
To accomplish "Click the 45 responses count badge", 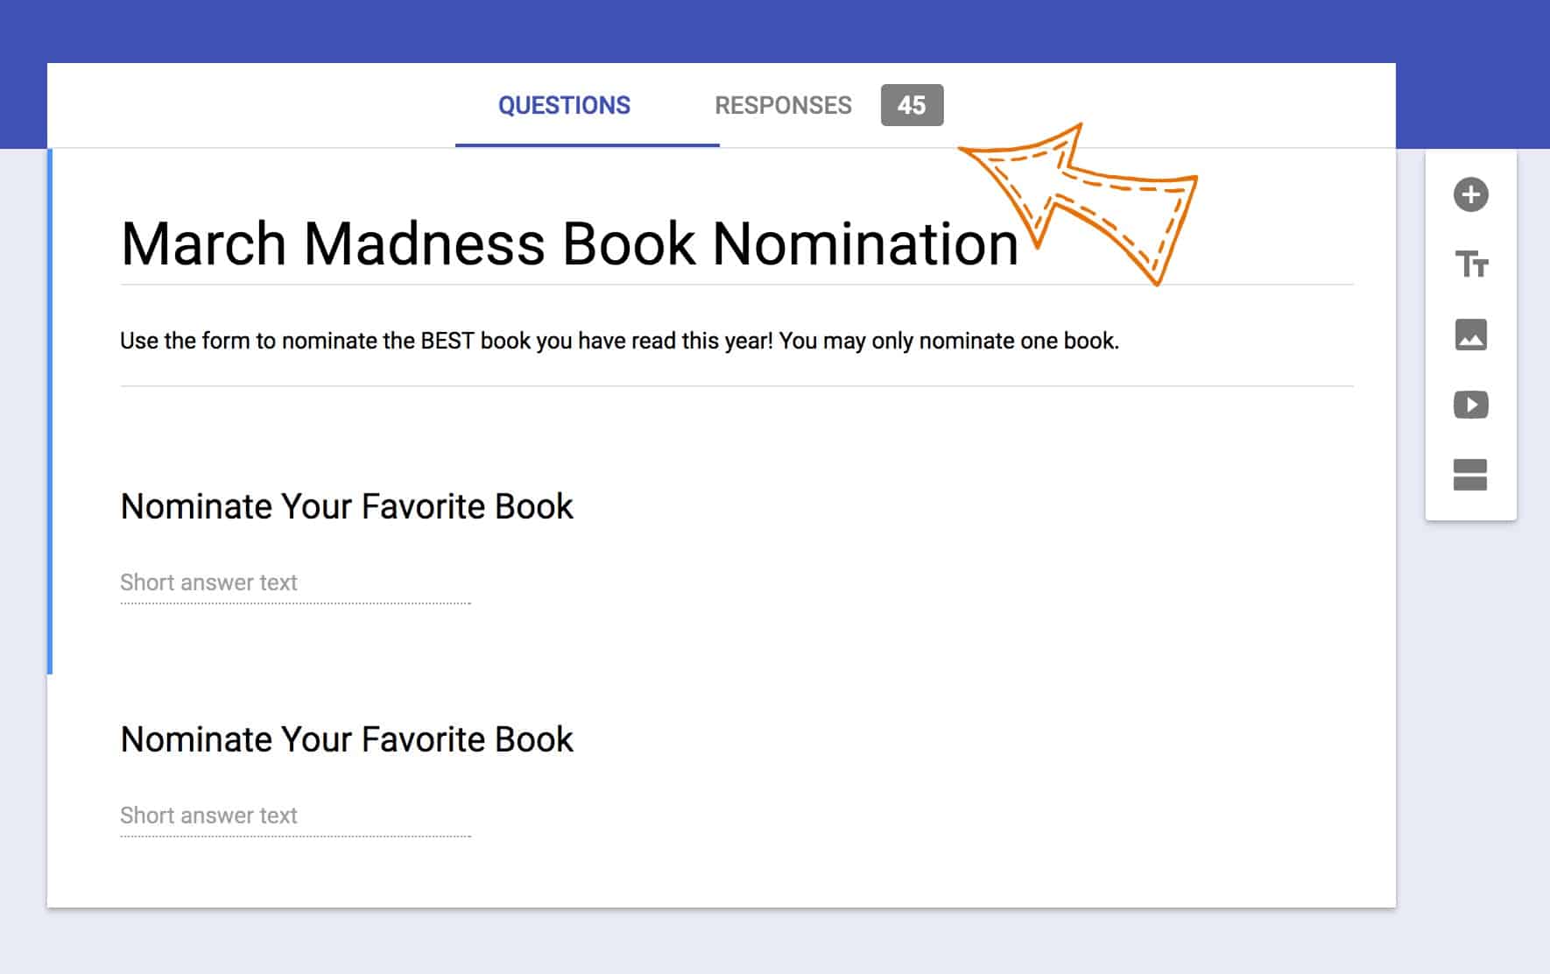I will click(x=912, y=105).
